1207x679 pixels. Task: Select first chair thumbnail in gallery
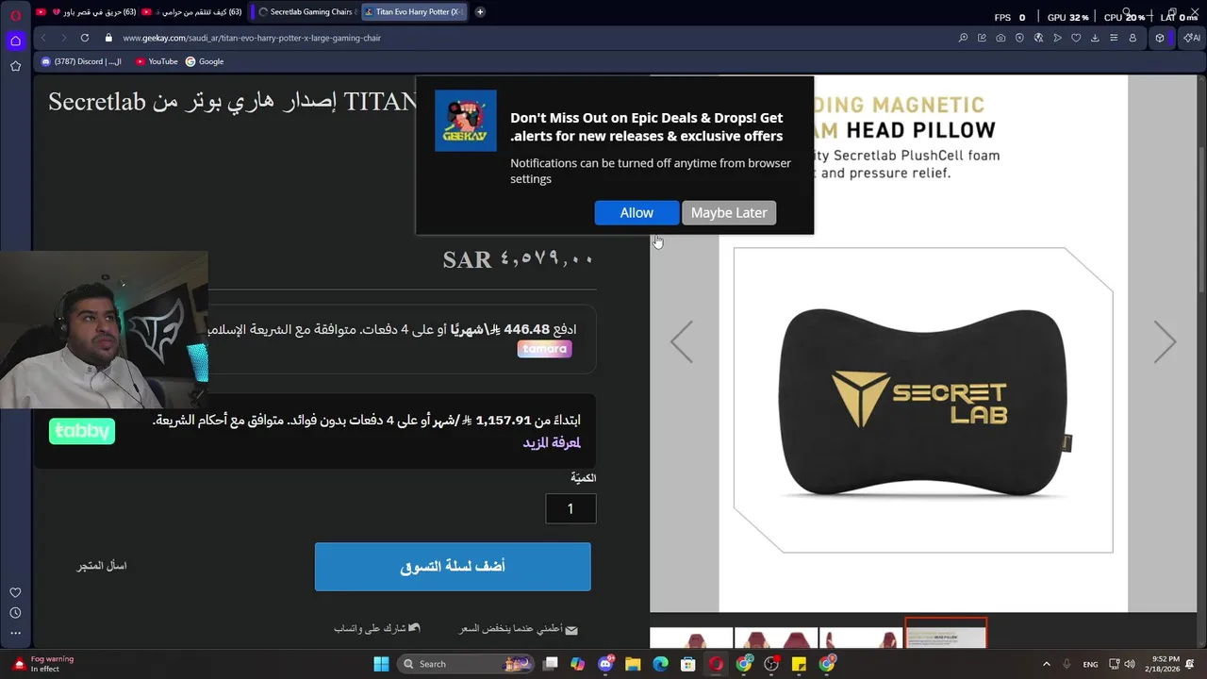(x=691, y=638)
